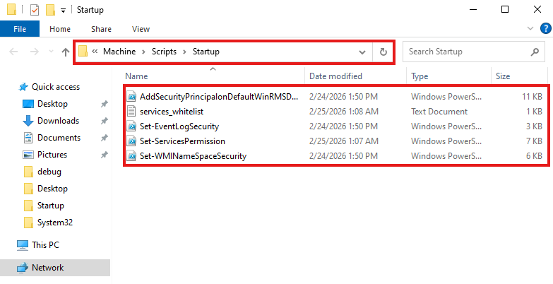The image size is (553, 284).
Task: Open the address bar history dropdown
Action: (x=362, y=52)
